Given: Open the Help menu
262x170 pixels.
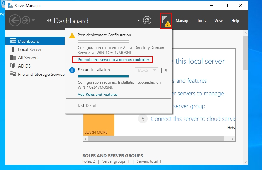Looking at the screenshot, I should (235, 21).
